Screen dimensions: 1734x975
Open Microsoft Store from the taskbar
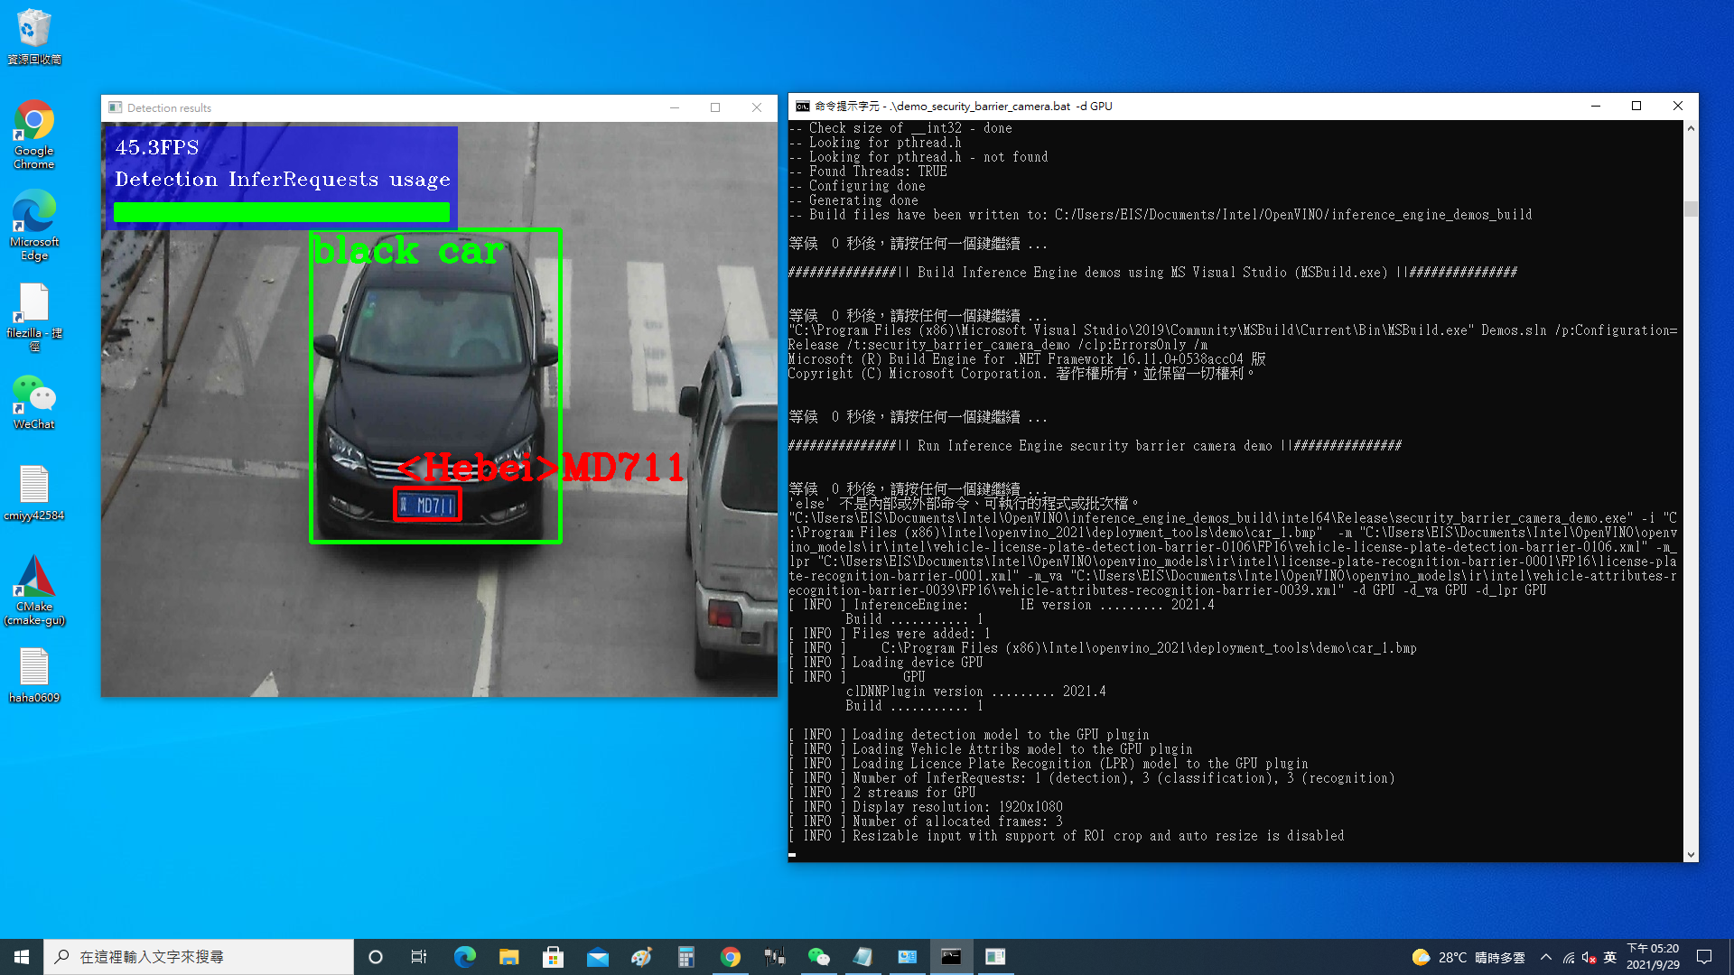click(x=553, y=957)
